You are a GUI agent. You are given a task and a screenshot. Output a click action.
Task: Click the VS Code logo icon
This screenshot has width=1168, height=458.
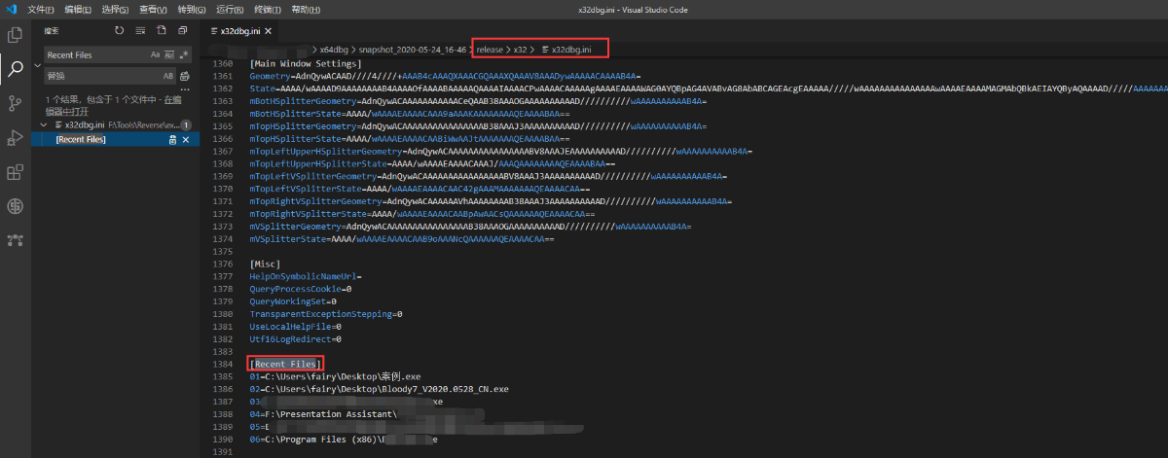[10, 9]
